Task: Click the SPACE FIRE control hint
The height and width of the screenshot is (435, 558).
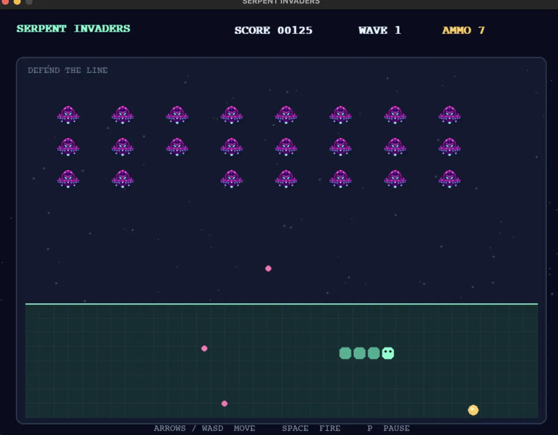Action: (x=311, y=428)
